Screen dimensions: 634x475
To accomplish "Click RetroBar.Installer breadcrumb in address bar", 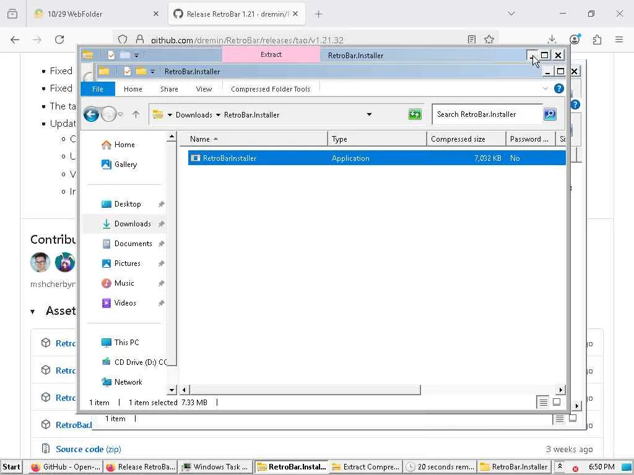I will point(251,114).
